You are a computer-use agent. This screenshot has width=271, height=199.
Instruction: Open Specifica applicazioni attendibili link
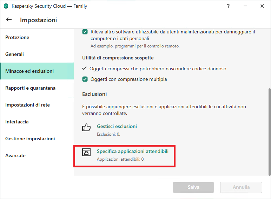133,151
